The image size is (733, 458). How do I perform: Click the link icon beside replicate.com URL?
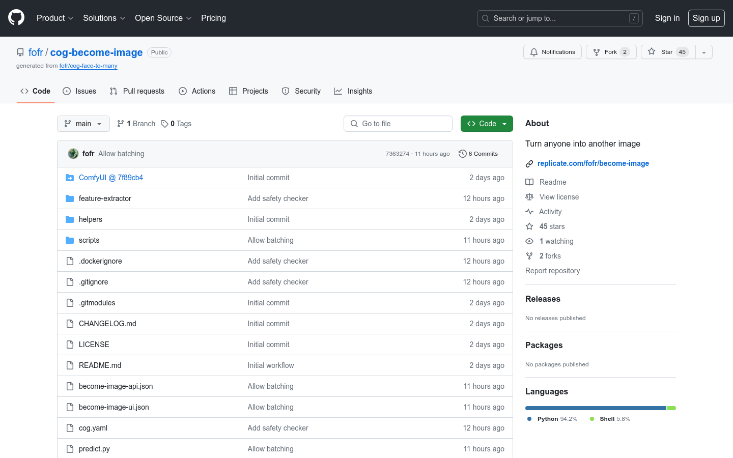point(529,164)
